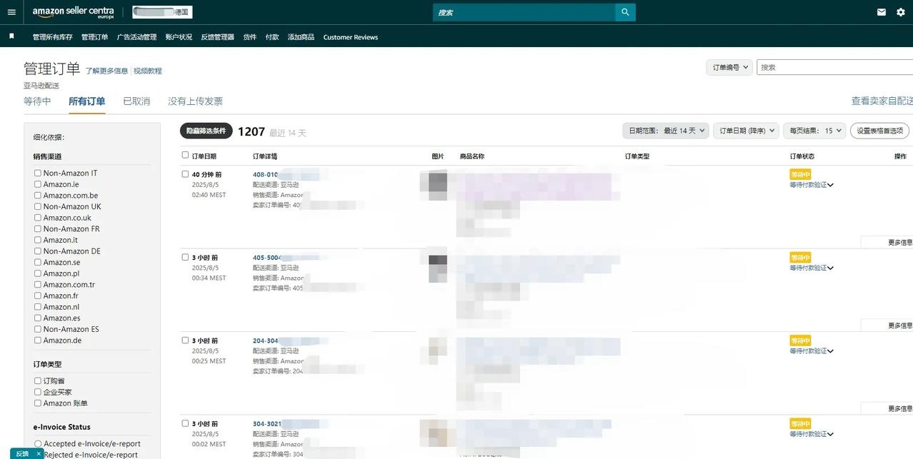The width and height of the screenshot is (913, 459).
Task: Check the Non-Amazon ES channel
Action: [38, 329]
